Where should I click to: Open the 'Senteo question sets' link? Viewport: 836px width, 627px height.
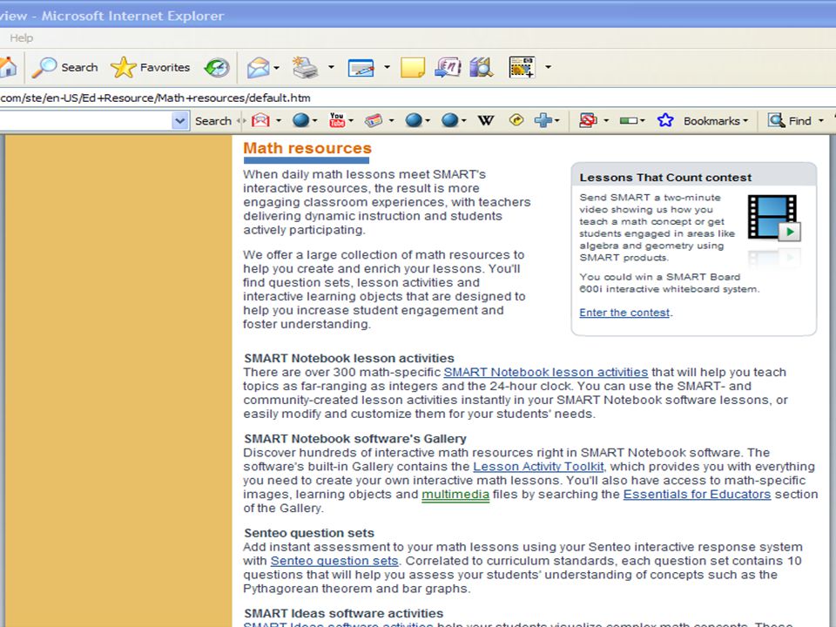tap(334, 561)
